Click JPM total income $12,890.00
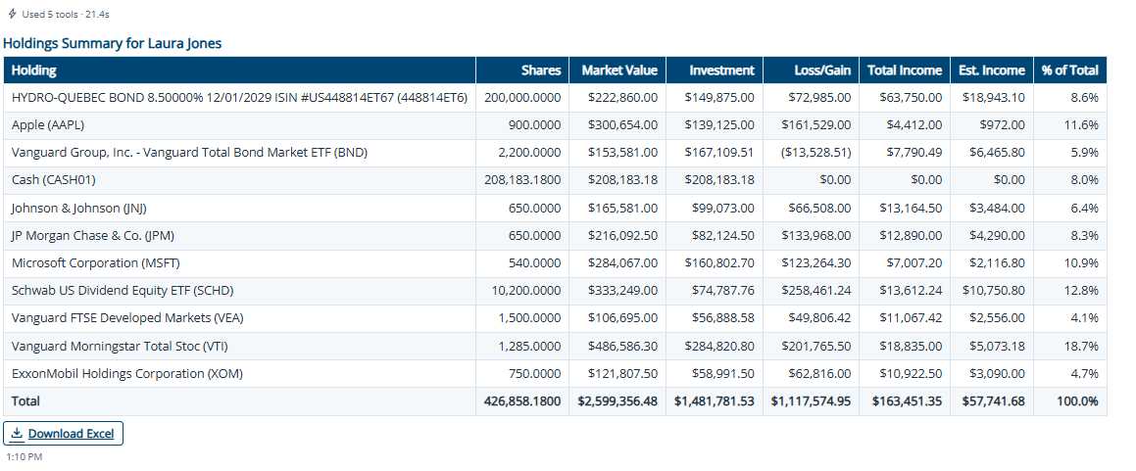 911,236
